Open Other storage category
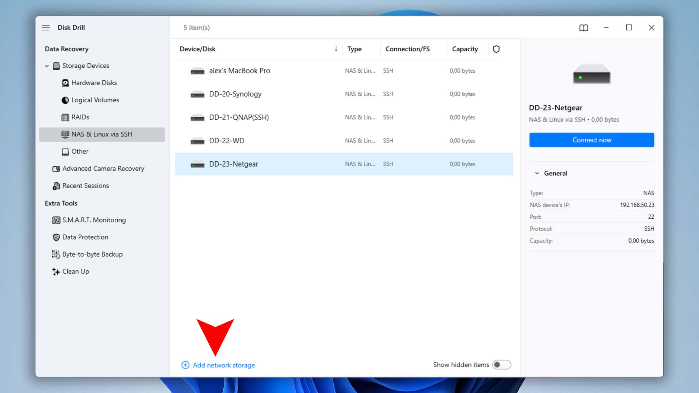Viewport: 699px width, 393px height. pyautogui.click(x=80, y=151)
